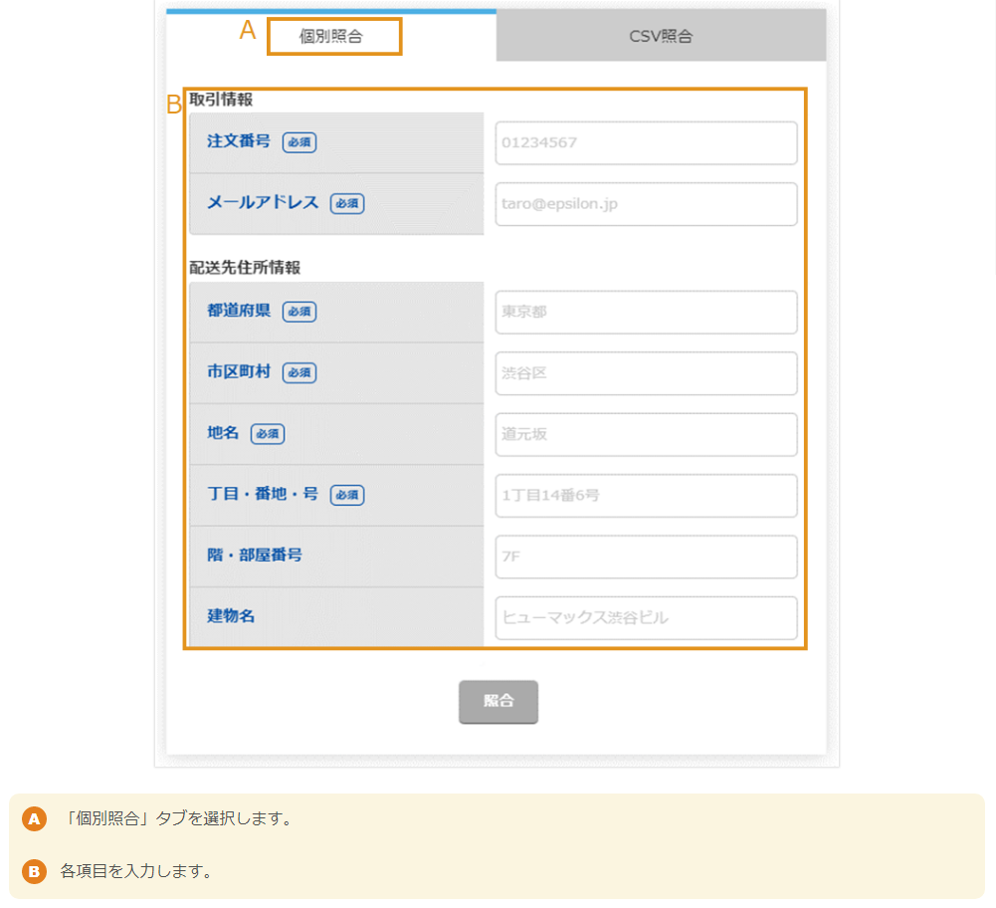
Task: Switch to the 個別照合 tab
Action: coord(333,36)
